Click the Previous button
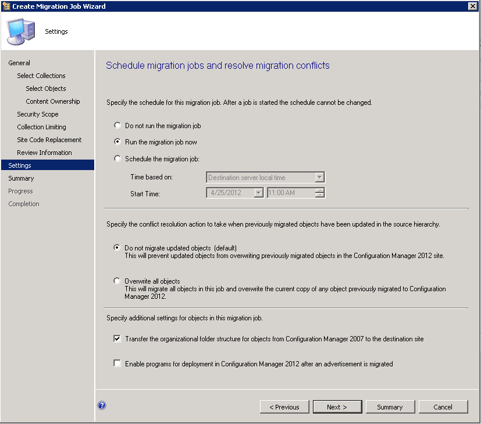The width and height of the screenshot is (481, 424). tap(284, 407)
